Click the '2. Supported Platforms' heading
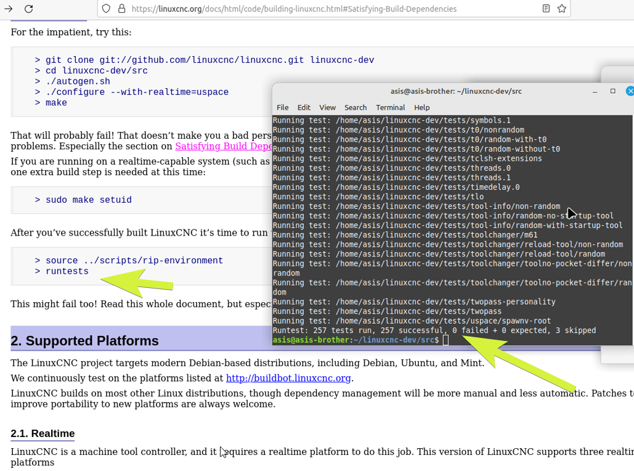 pos(84,341)
